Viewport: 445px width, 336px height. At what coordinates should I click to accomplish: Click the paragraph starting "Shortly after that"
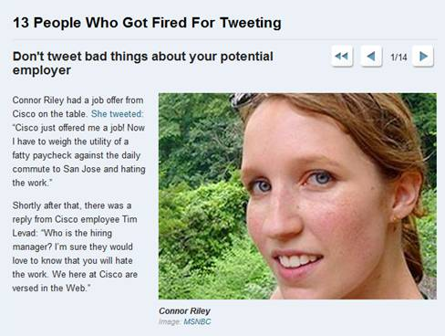click(75, 247)
